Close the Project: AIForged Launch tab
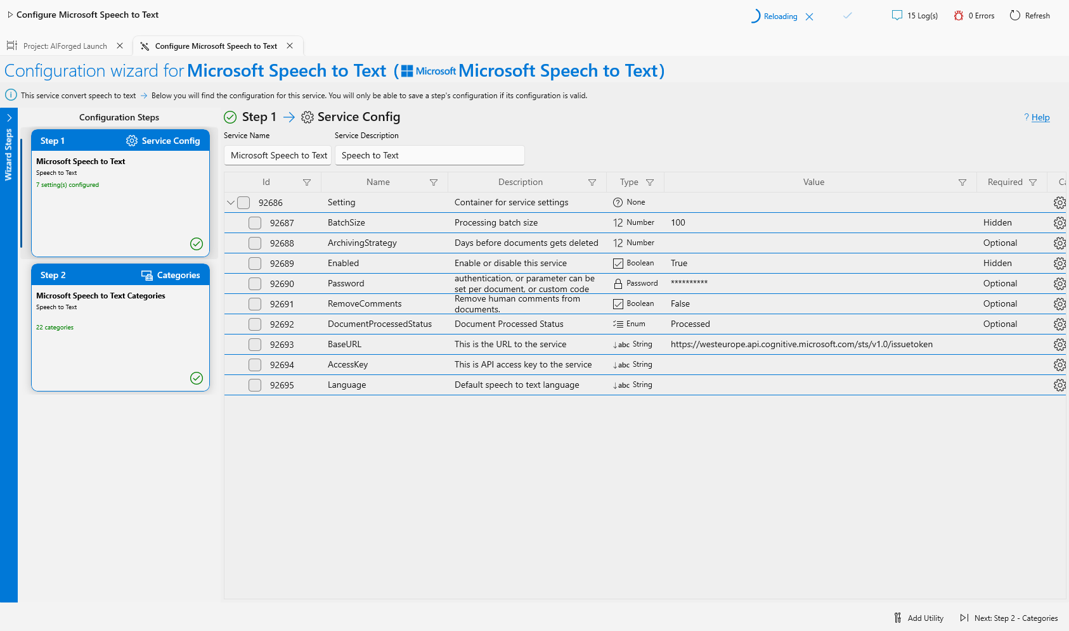This screenshot has width=1069, height=631. (x=120, y=46)
